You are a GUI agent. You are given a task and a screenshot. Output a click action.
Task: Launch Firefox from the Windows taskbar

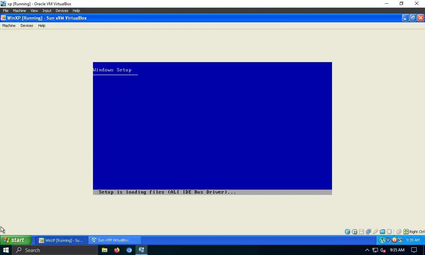(117, 250)
